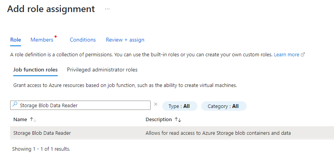Open external link icon next to Learn more

(x=303, y=54)
